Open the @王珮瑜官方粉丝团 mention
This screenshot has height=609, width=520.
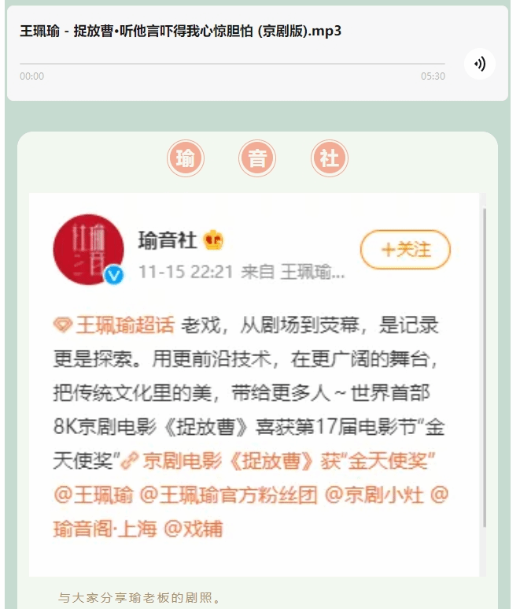pyautogui.click(x=228, y=496)
